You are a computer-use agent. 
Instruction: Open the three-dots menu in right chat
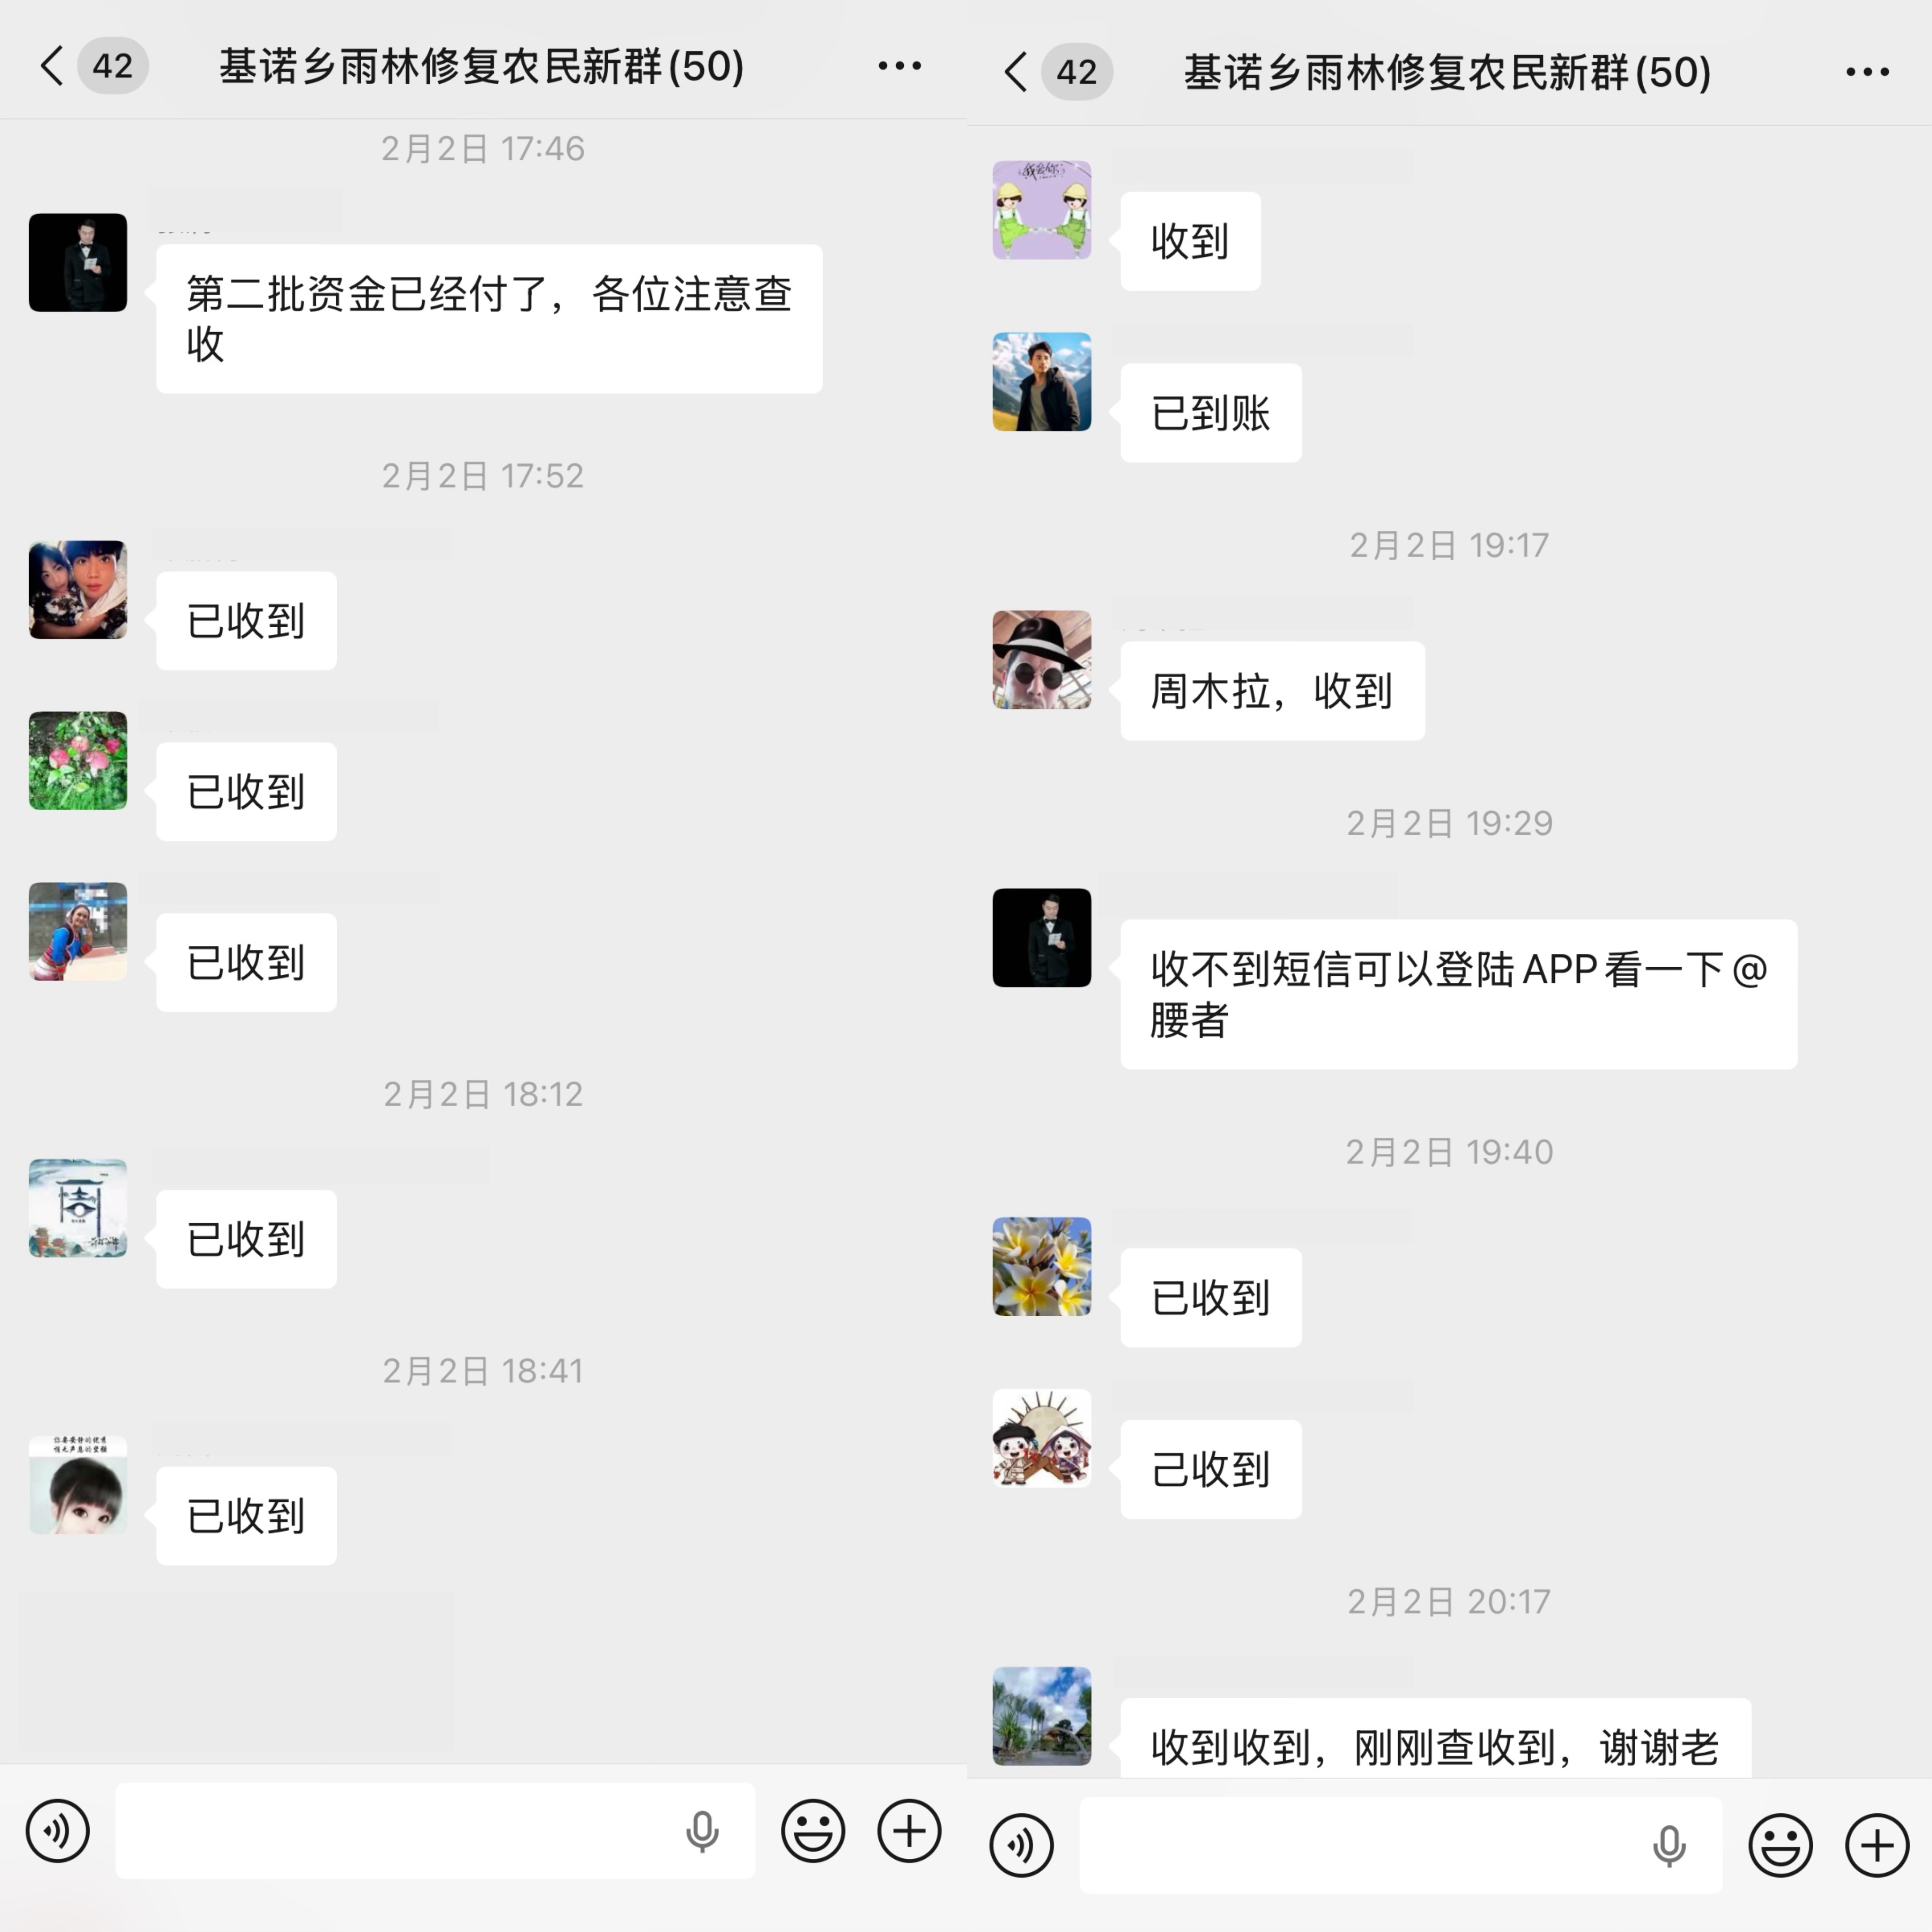pyautogui.click(x=1867, y=72)
